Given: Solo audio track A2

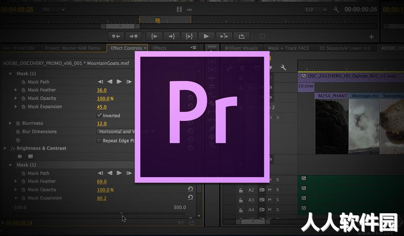Looking at the screenshot, I should pos(277,190).
